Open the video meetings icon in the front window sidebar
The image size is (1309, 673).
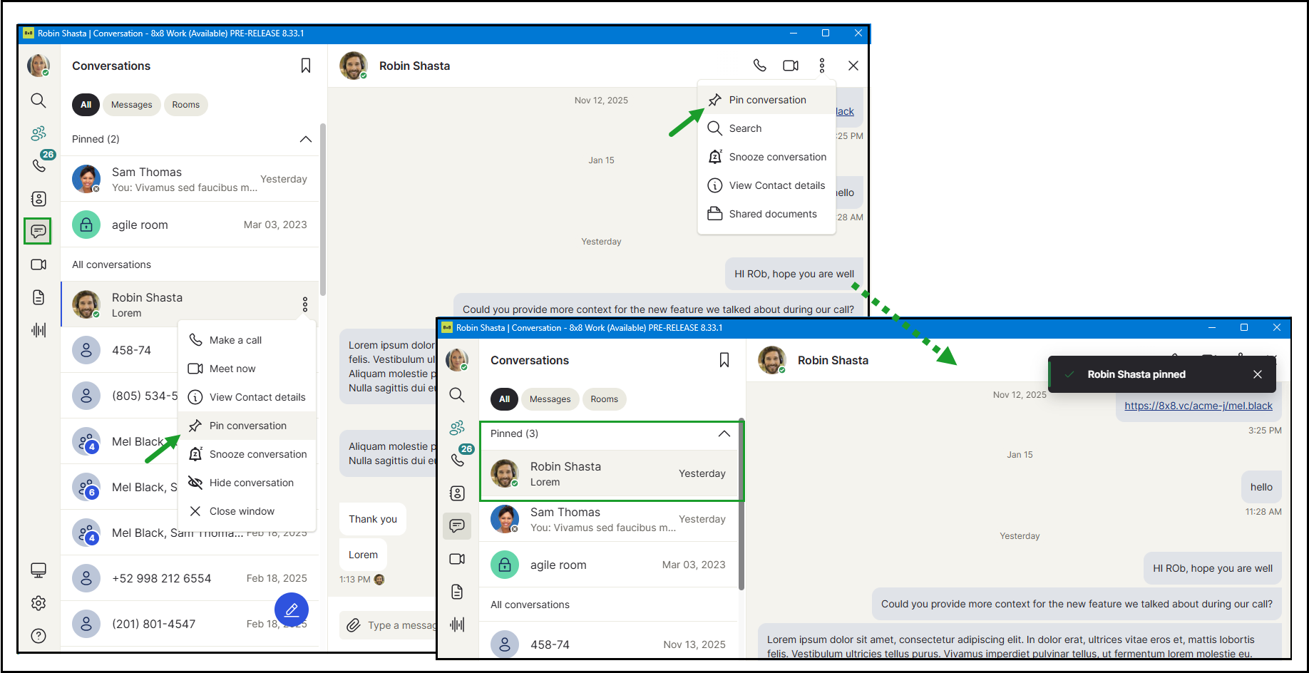coord(457,559)
